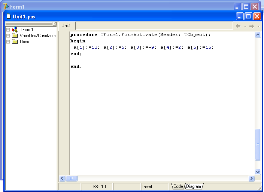Viewport: 264px width, 192px height.
Task: Open the back history dropdown arrow
Action: coord(245,26)
